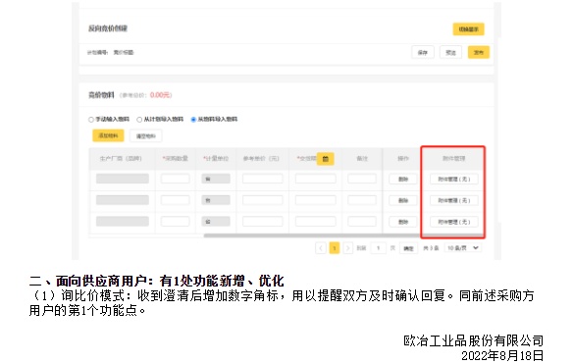Select the 从计划导入物料 radio option
This screenshot has height=364, width=573.
[x=139, y=120]
